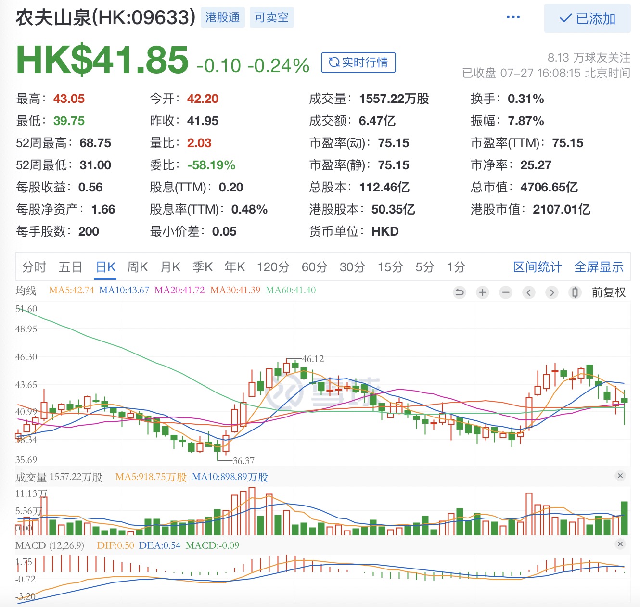Open 区间统计 range statistics
640x607 pixels.
(x=538, y=267)
